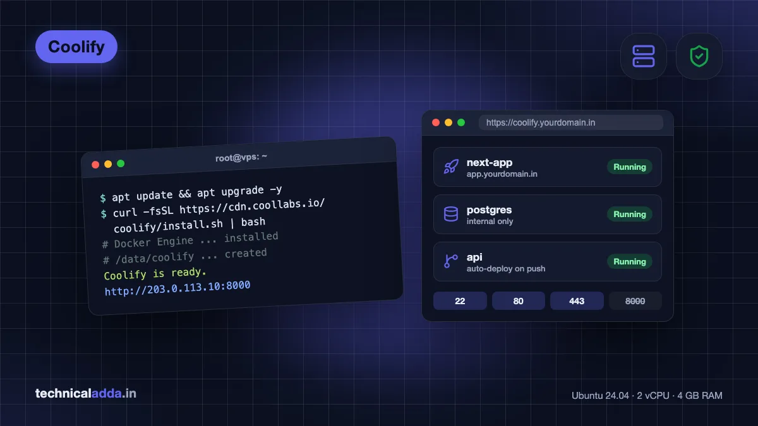Image resolution: width=758 pixels, height=426 pixels.
Task: Click the rocket icon beside next-app
Action: tap(451, 167)
